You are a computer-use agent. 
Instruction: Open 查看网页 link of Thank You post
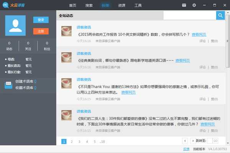tap(128, 93)
